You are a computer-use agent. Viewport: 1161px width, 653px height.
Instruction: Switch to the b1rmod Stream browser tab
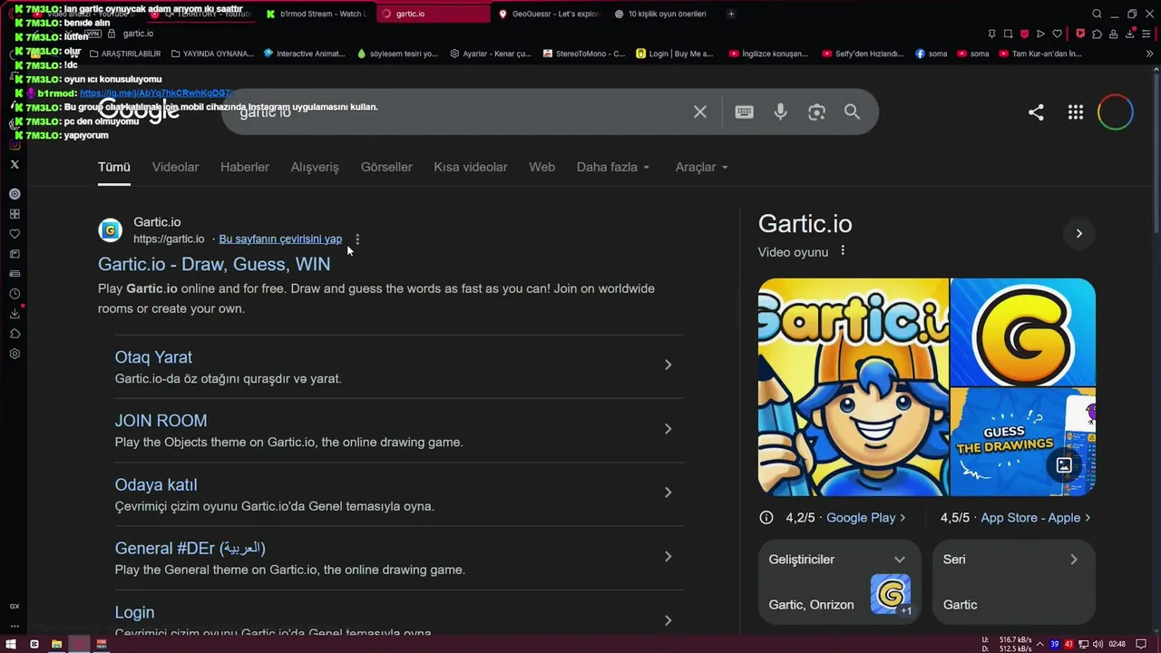pos(316,14)
